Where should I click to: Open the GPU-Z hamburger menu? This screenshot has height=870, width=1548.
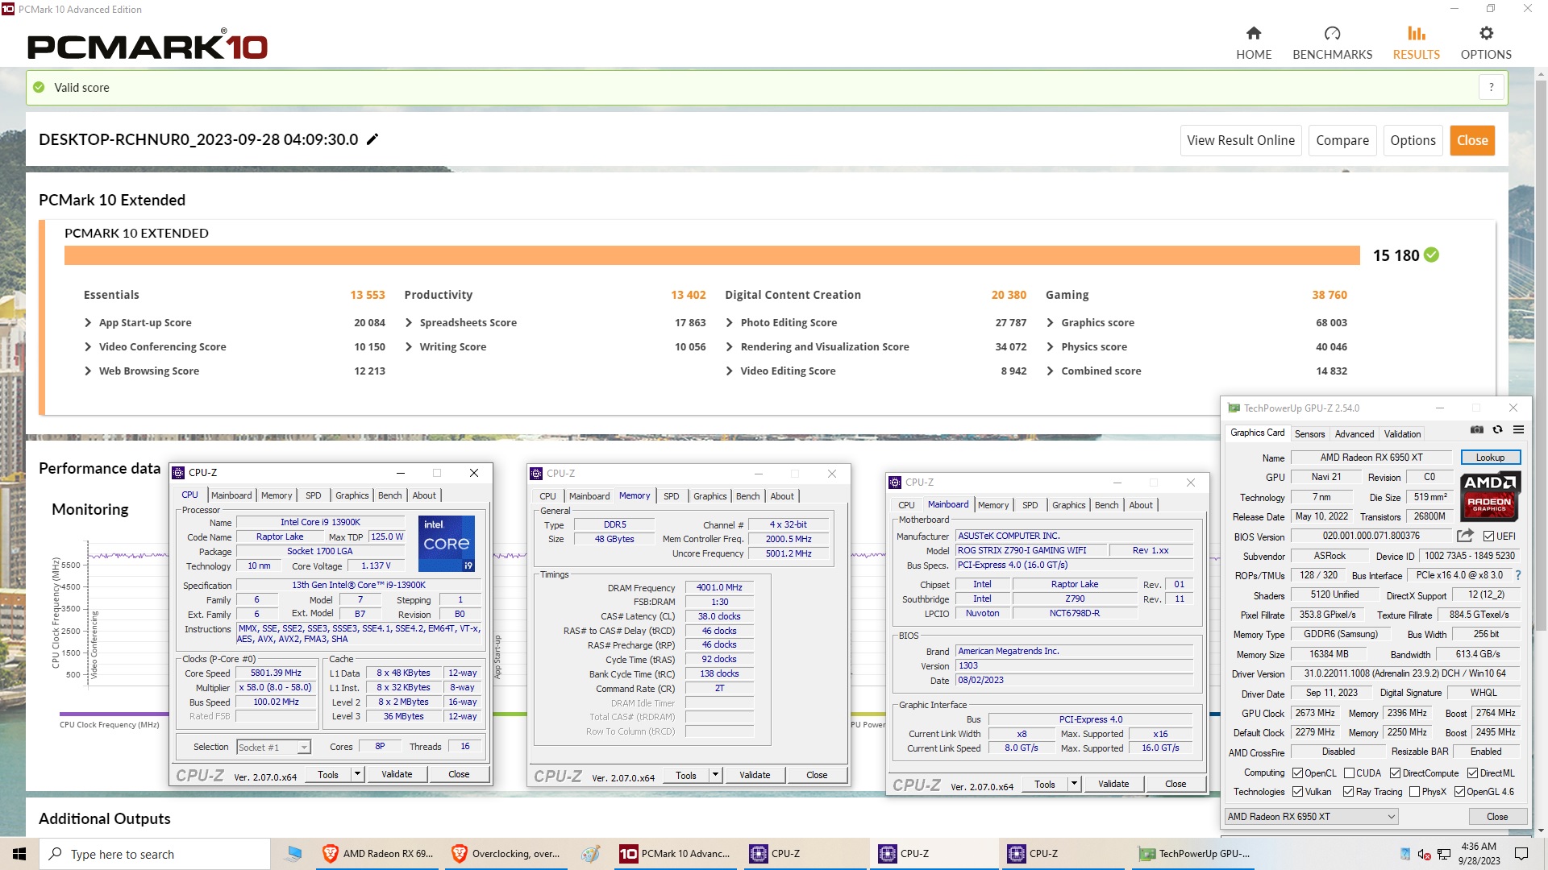pos(1518,429)
